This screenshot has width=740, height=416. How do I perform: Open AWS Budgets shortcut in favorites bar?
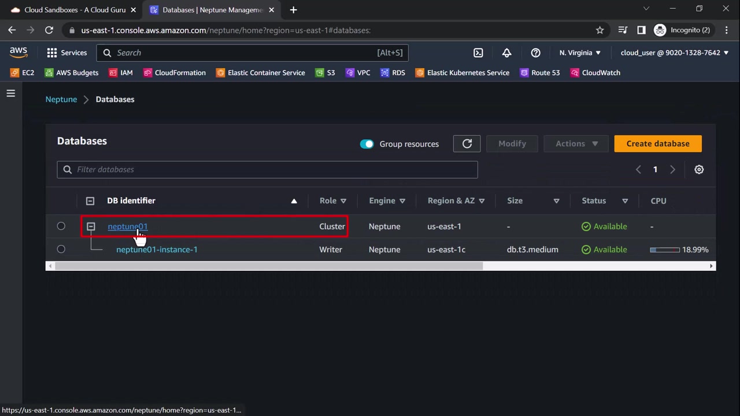pos(72,73)
